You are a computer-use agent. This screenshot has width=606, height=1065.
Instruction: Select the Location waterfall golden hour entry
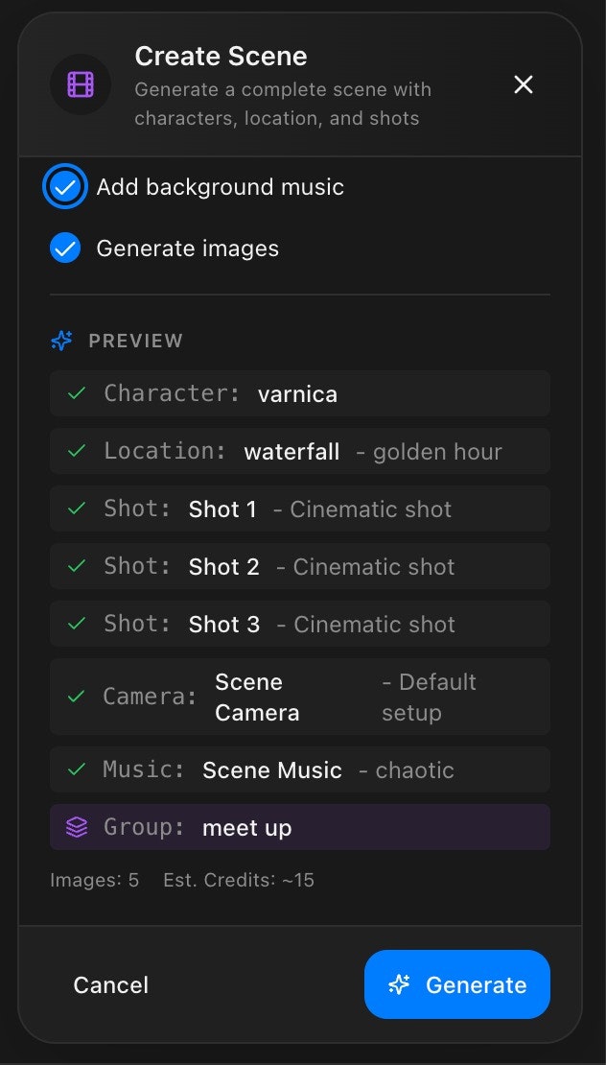(x=299, y=451)
